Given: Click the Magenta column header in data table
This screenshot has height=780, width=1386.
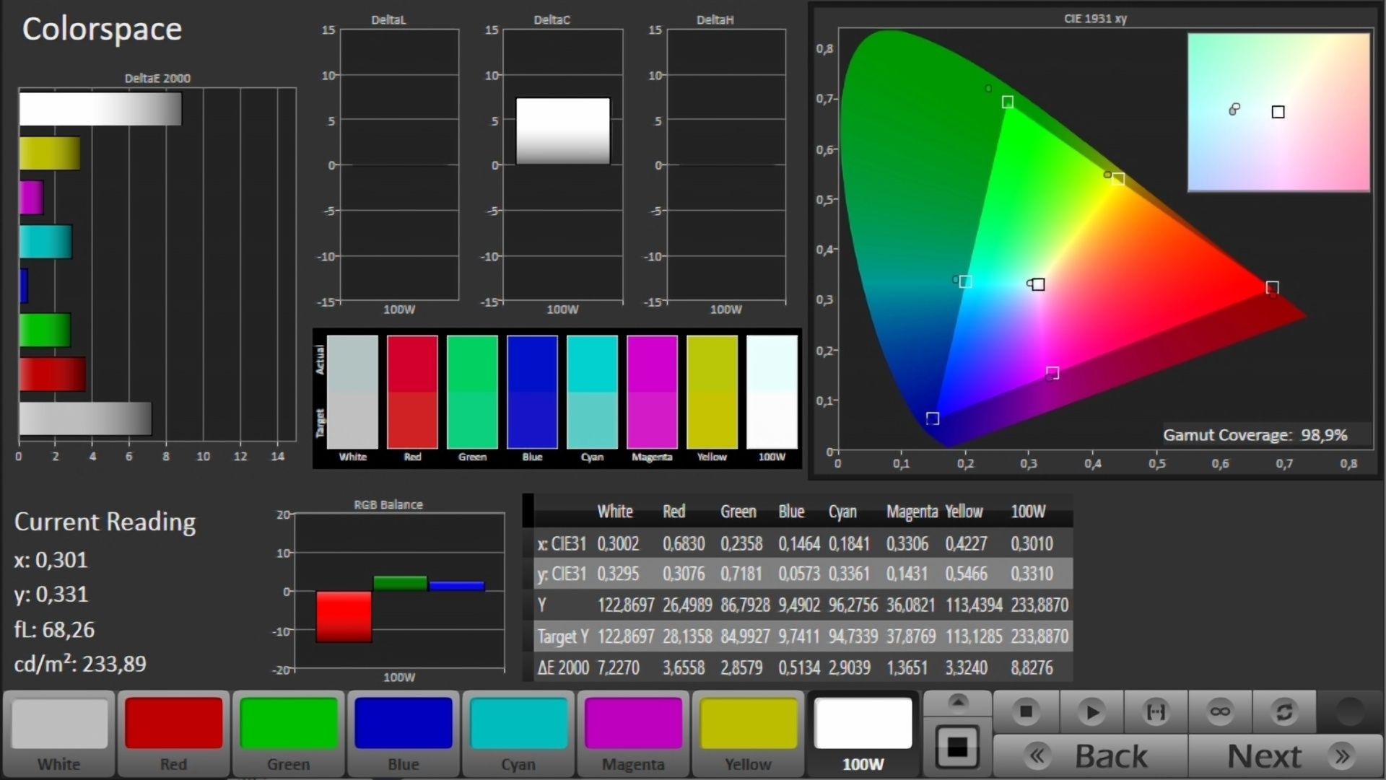Looking at the screenshot, I should coord(912,512).
